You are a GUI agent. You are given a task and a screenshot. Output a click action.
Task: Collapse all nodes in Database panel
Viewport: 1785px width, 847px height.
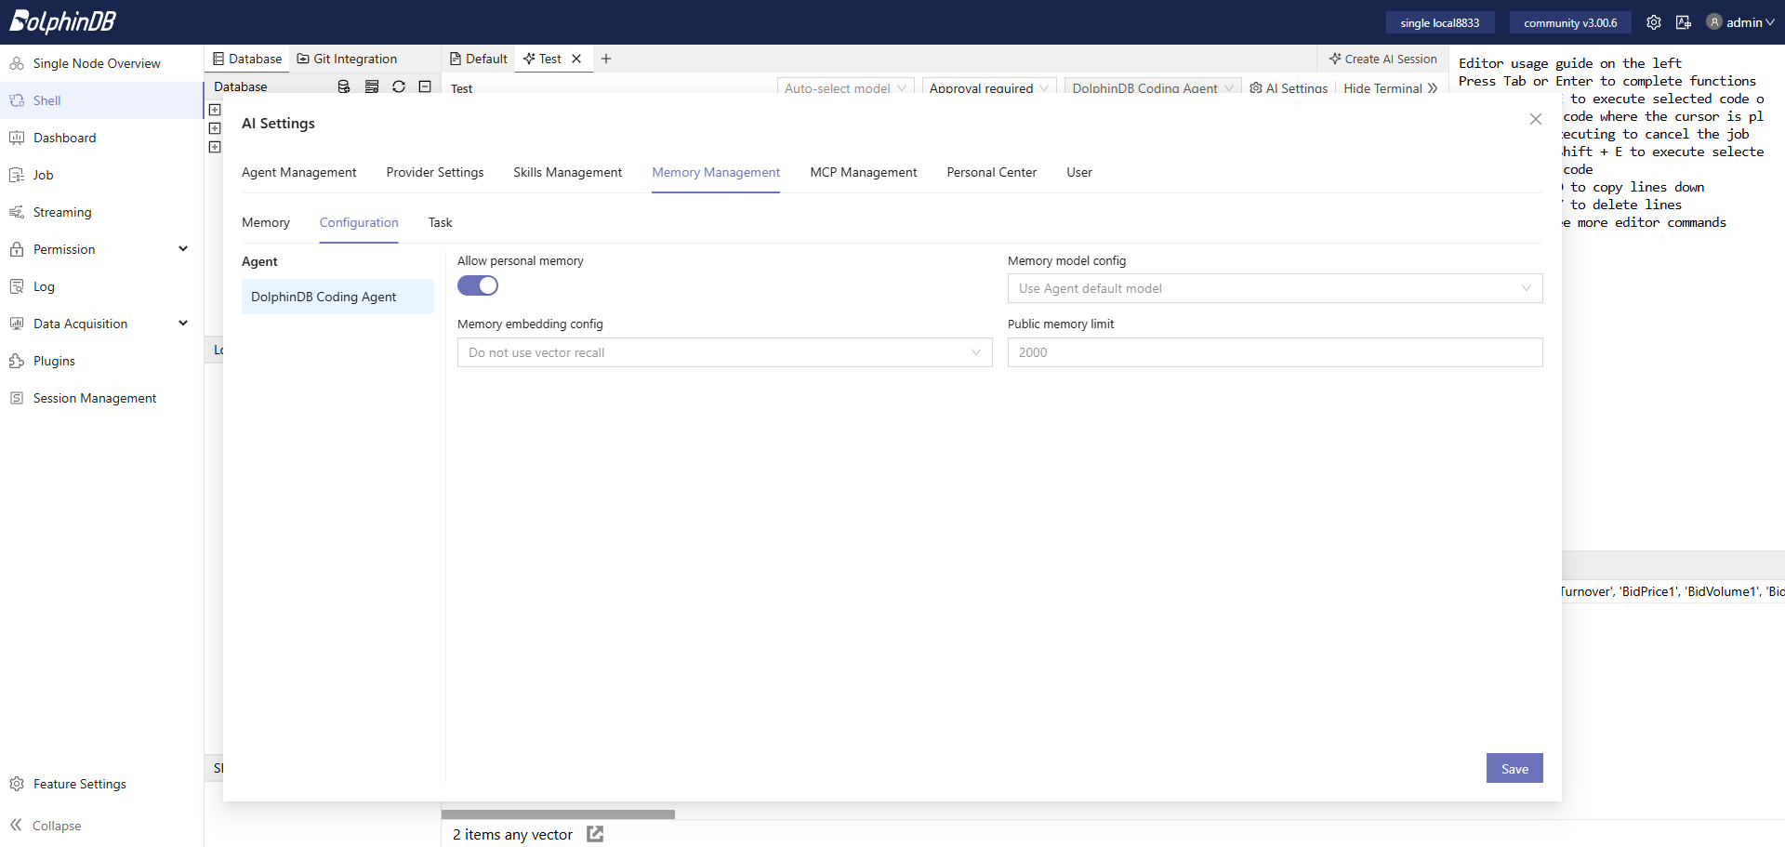point(425,86)
